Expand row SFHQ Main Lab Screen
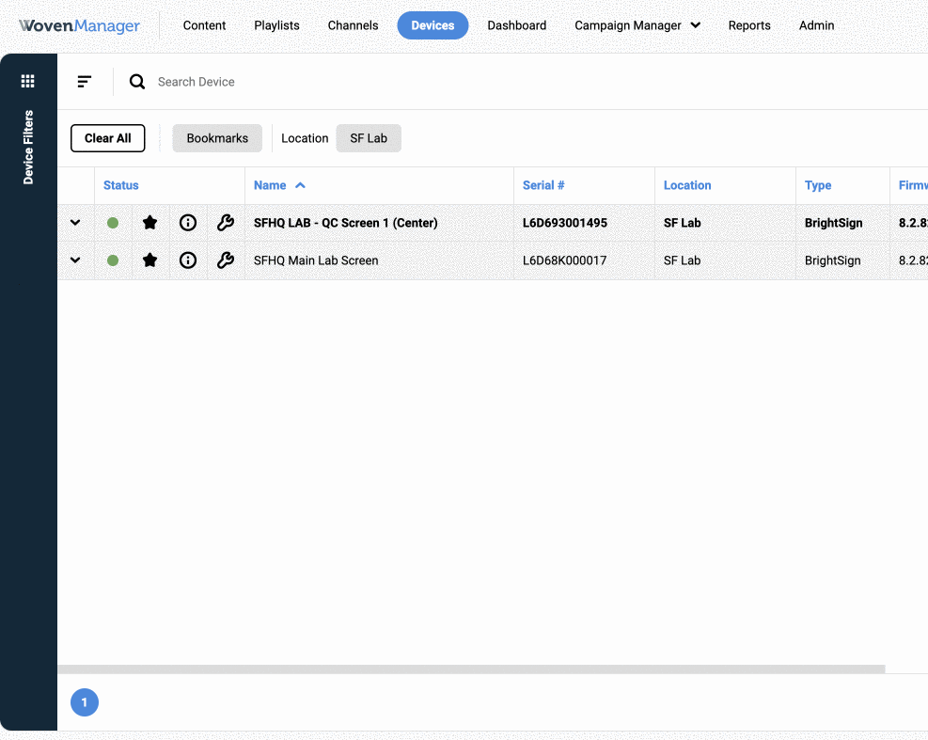The height and width of the screenshot is (740, 928). click(75, 260)
